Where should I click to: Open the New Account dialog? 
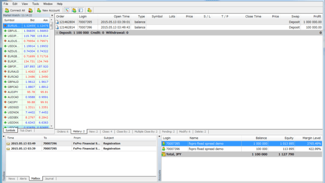click(x=48, y=10)
